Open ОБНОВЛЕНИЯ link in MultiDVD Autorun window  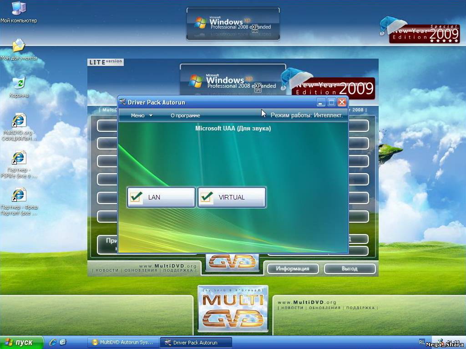coord(141,270)
